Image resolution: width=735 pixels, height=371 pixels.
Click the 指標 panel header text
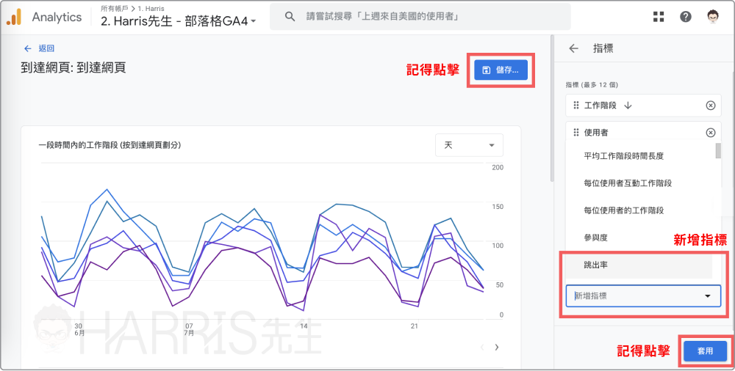[x=603, y=48]
